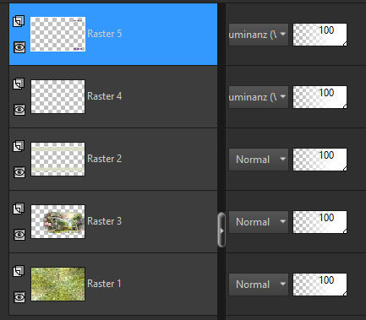366x320 pixels.
Task: Select the Raster 2 layer name
Action: (x=105, y=159)
